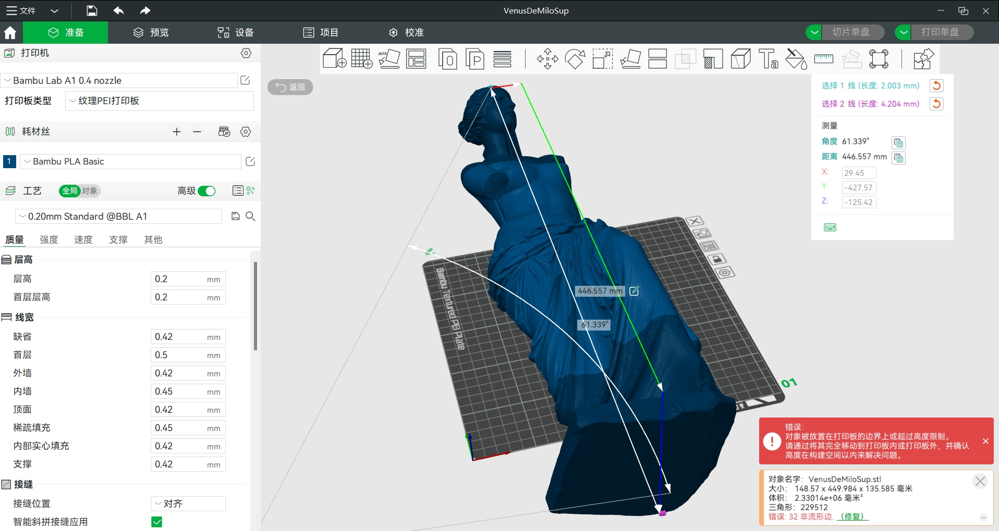Switch to the 设备 device tab

pyautogui.click(x=236, y=32)
